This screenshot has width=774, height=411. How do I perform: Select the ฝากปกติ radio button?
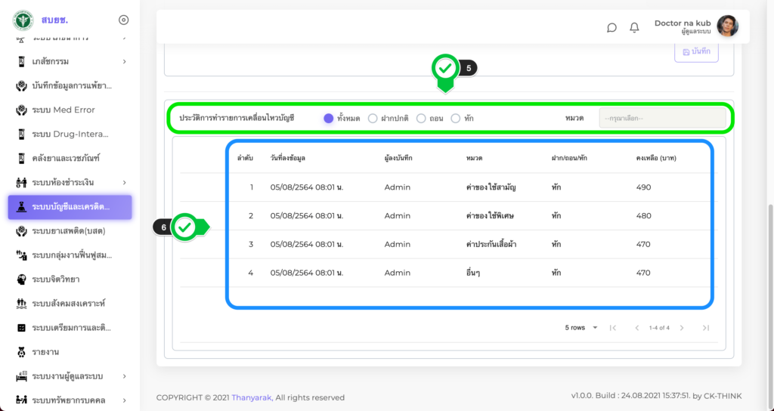click(x=373, y=119)
